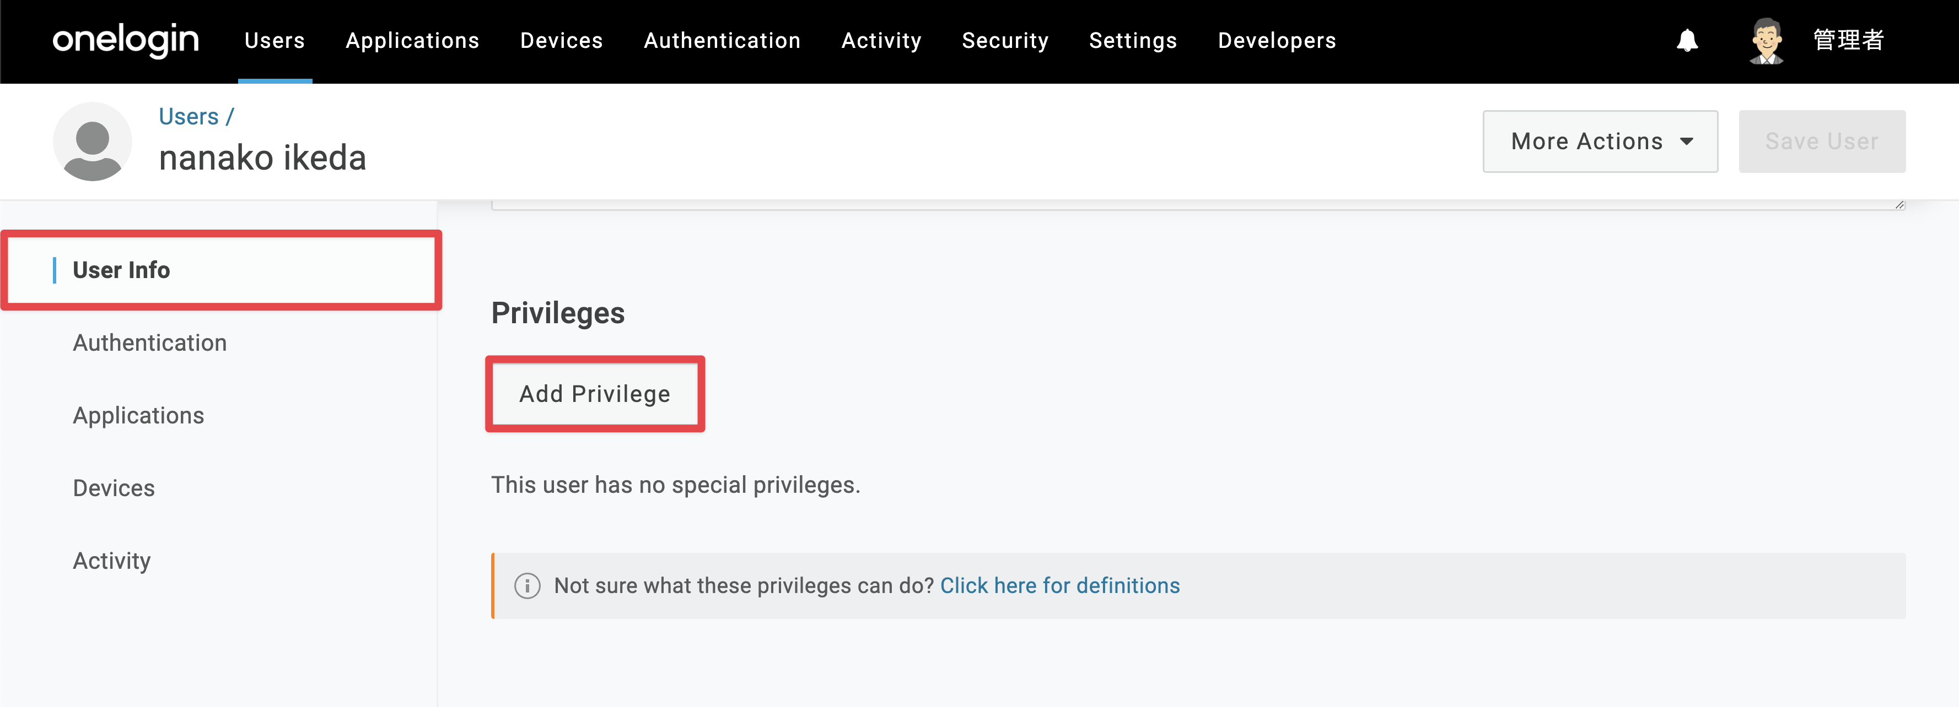
Task: Select the Devices sidebar tab
Action: click(114, 487)
